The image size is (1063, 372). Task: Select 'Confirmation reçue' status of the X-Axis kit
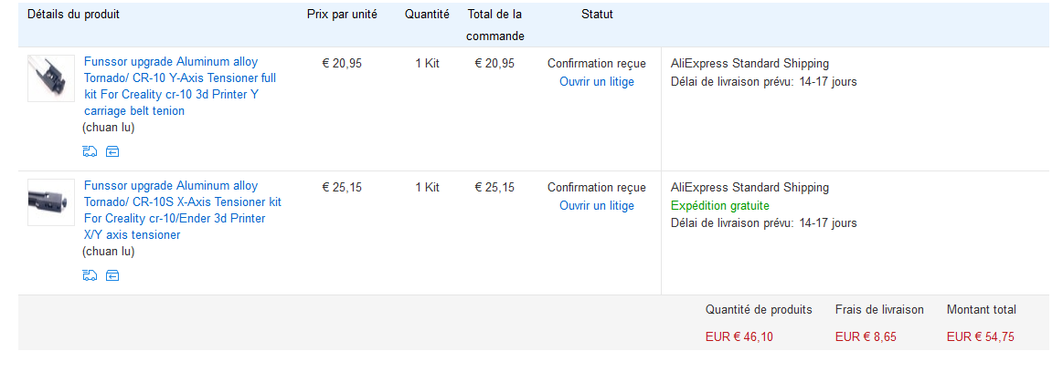coord(597,188)
